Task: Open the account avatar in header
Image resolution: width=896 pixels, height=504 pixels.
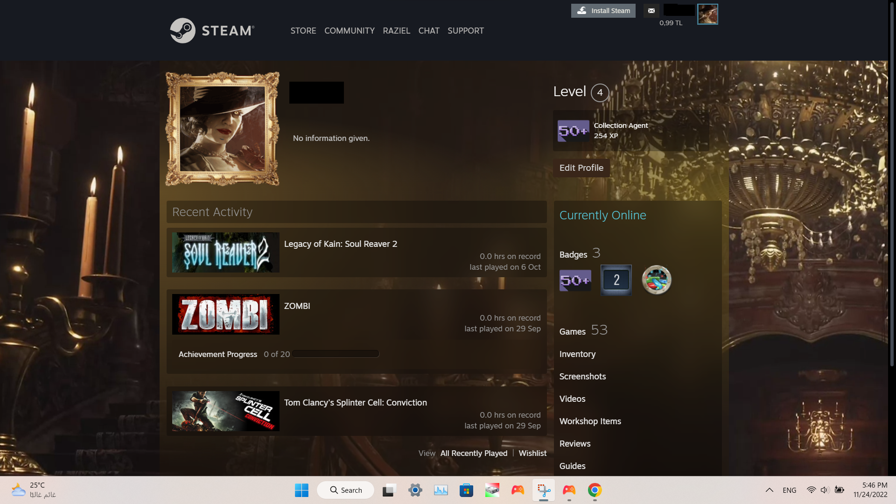Action: tap(707, 14)
